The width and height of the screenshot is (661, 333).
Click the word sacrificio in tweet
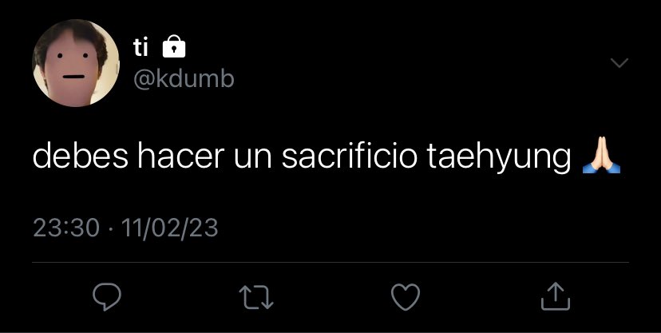coord(349,156)
